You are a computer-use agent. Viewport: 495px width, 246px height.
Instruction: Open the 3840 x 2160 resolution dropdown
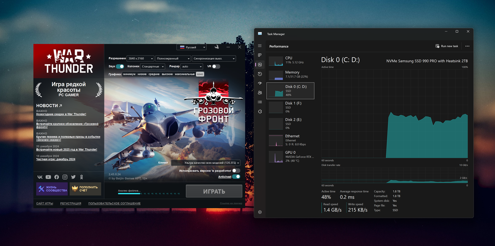(140, 59)
